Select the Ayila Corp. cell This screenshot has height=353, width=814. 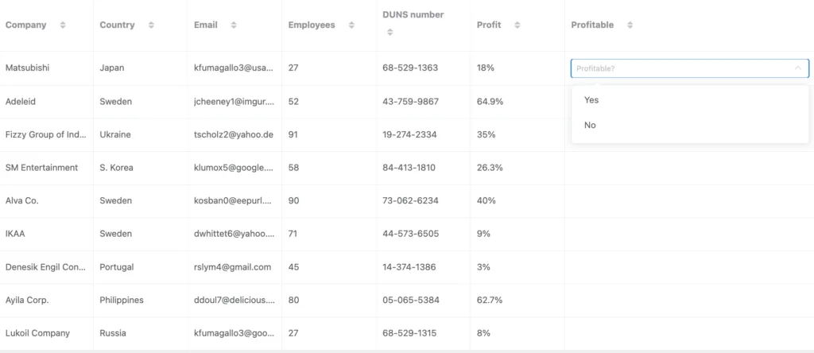(47, 301)
